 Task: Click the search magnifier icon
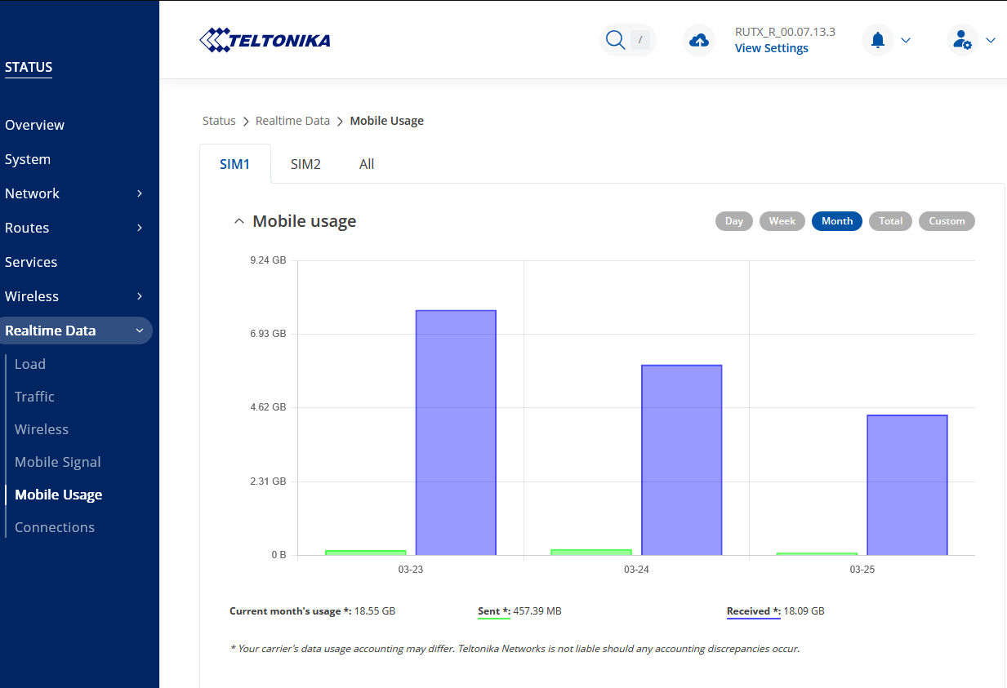[615, 39]
